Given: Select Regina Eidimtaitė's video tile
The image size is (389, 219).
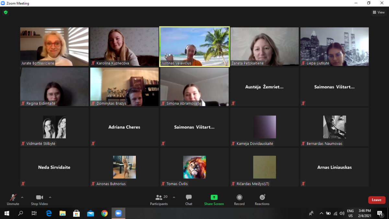Looking at the screenshot, I should click(x=54, y=87).
